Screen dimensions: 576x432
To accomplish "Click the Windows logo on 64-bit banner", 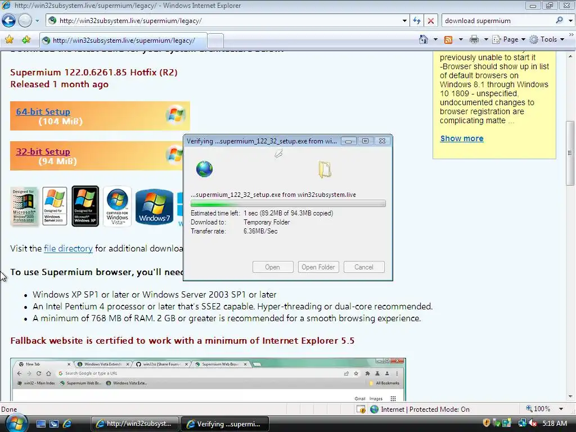I will (175, 115).
